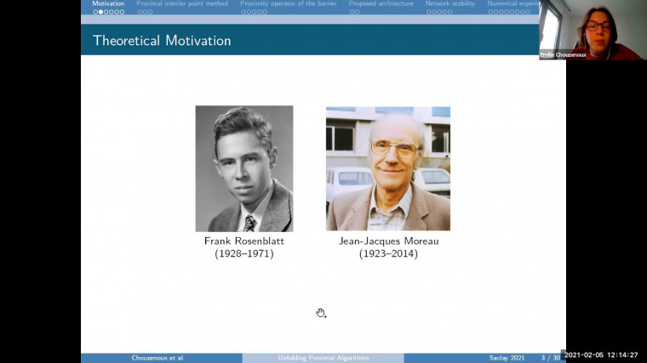Open the Motivation section in navigation bar
Image resolution: width=647 pixels, height=363 pixels.
108,3
